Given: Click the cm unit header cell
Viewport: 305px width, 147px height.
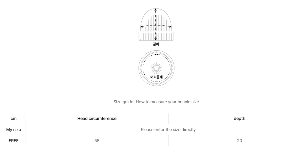Looking at the screenshot, I should [13, 119].
